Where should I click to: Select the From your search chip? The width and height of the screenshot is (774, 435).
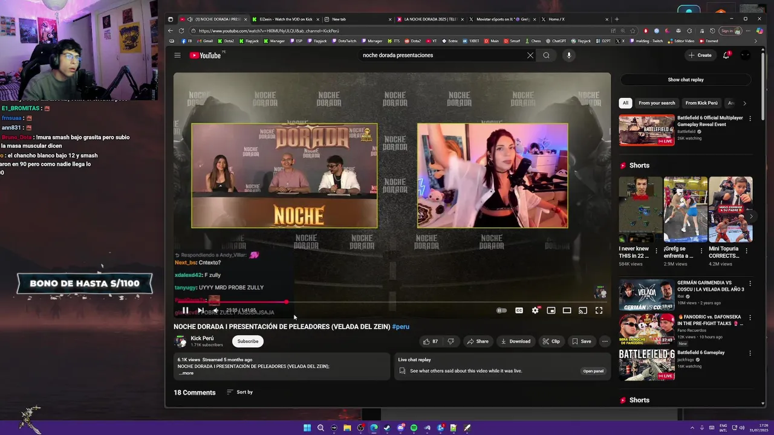point(657,103)
